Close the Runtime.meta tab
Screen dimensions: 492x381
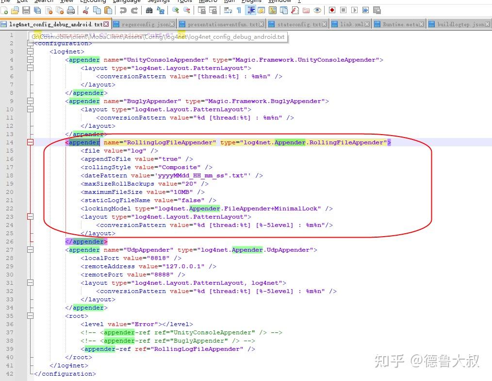[x=421, y=24]
